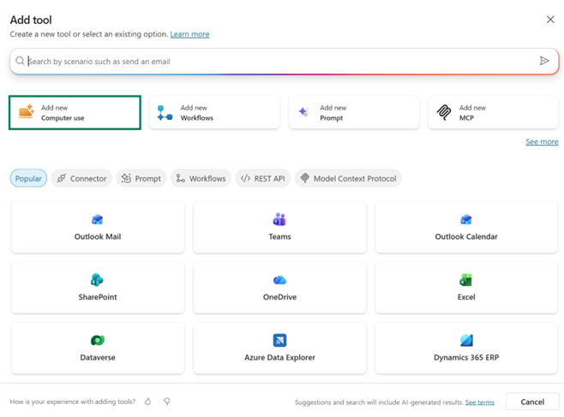Select the Excel card label

[466, 296]
